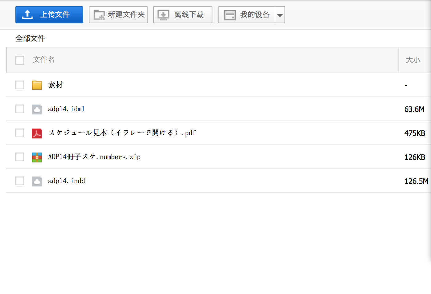This screenshot has width=431, height=294.
Task: Check the adp14.indd checkbox
Action: pyautogui.click(x=20, y=181)
